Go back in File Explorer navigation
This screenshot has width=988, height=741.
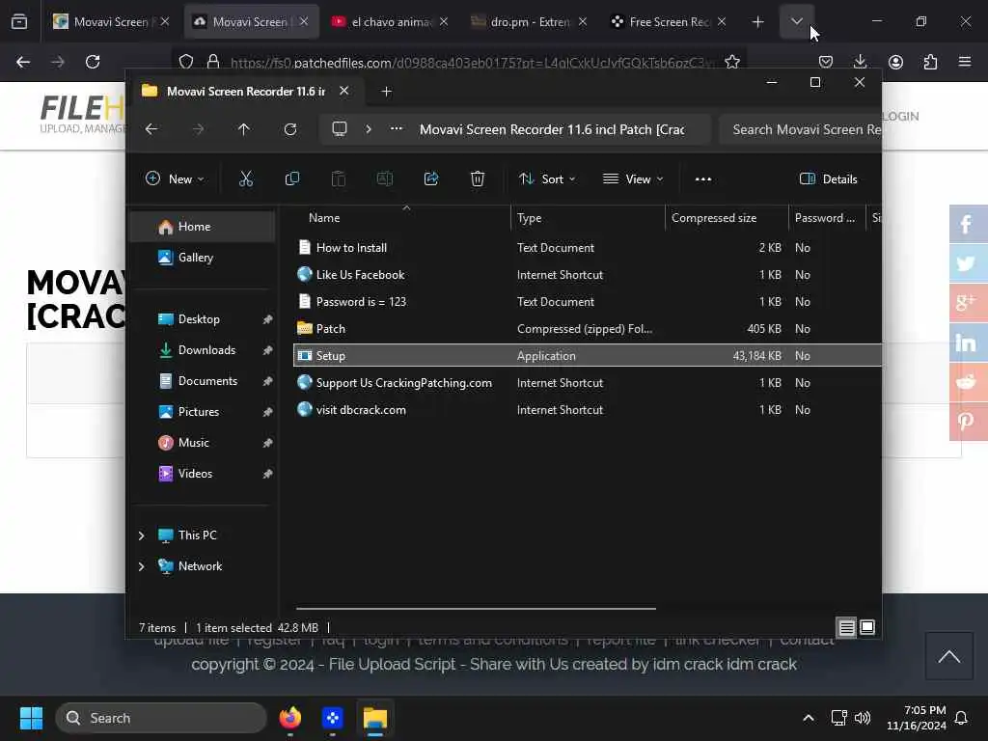click(x=151, y=129)
